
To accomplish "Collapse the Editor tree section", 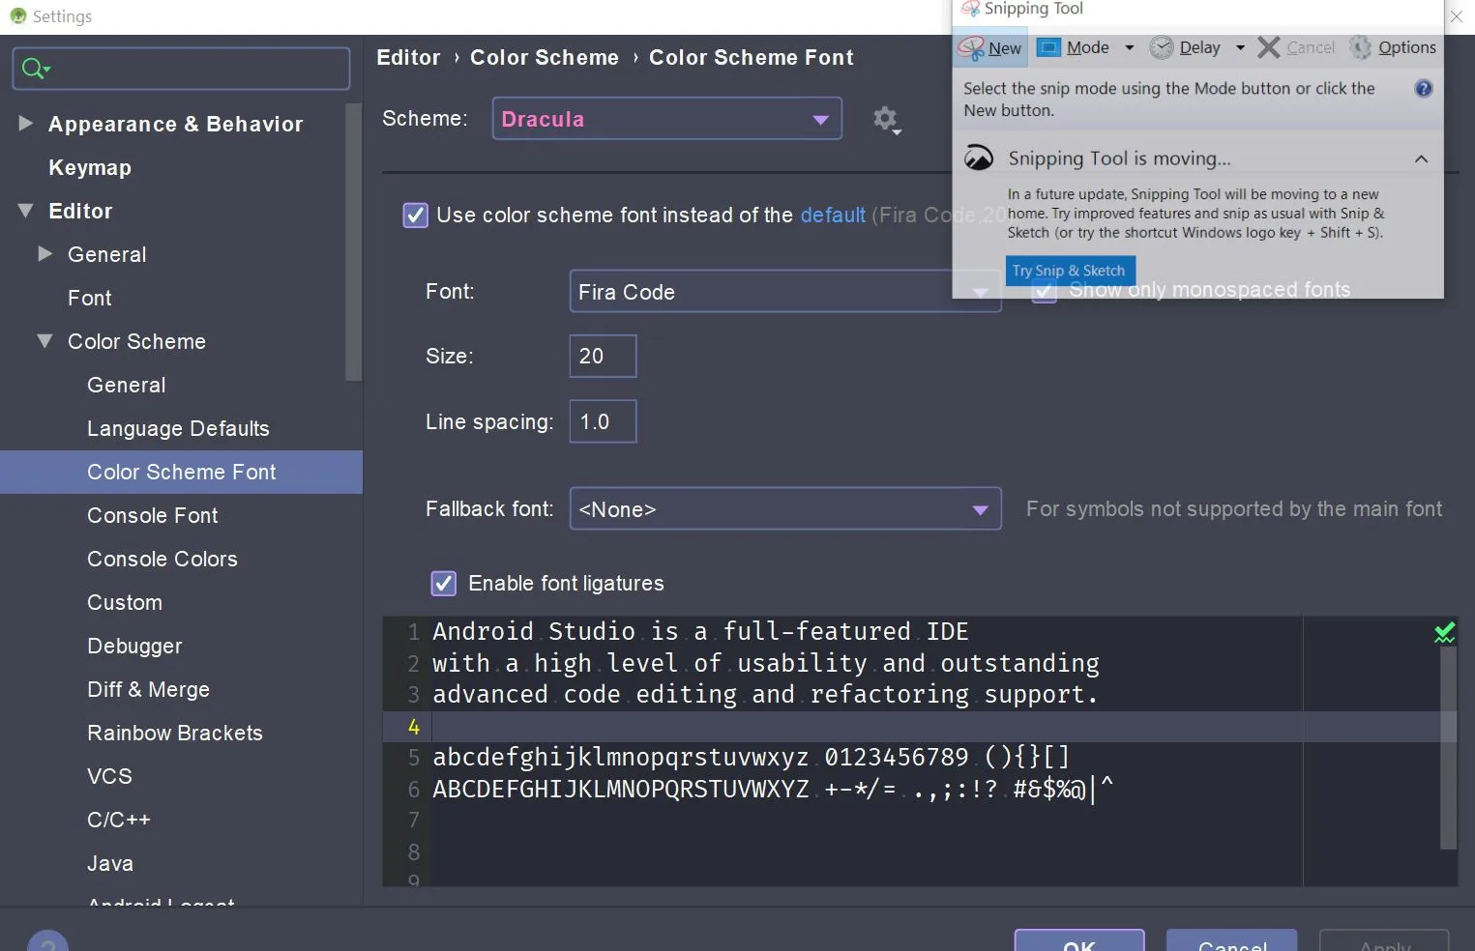I will (x=26, y=211).
